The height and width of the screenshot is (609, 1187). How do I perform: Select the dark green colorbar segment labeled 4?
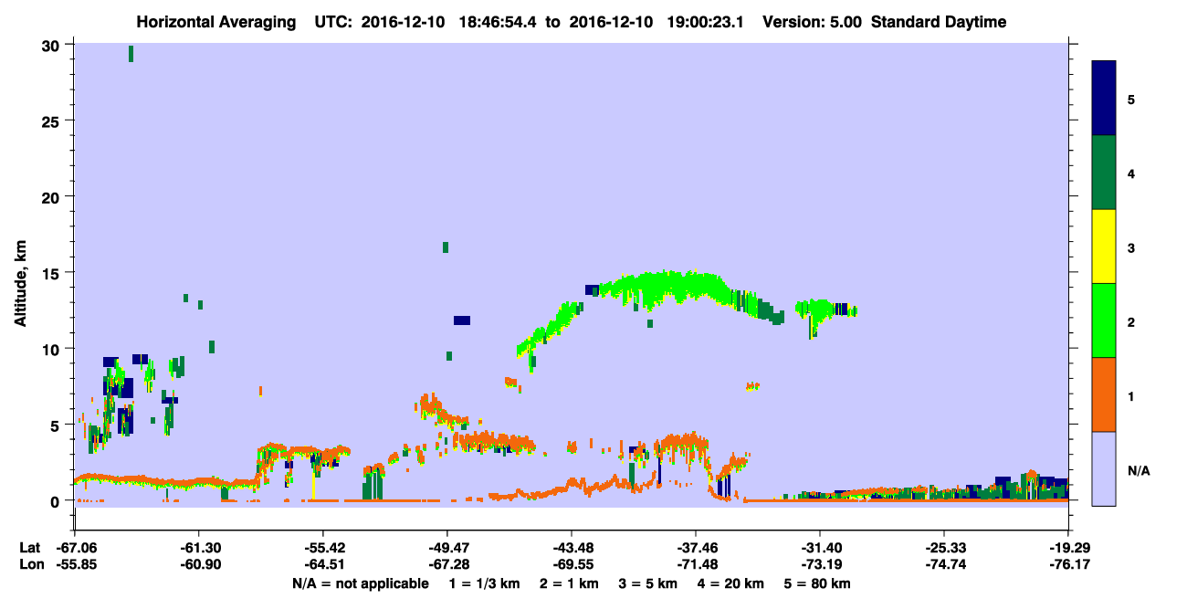coord(1104,173)
